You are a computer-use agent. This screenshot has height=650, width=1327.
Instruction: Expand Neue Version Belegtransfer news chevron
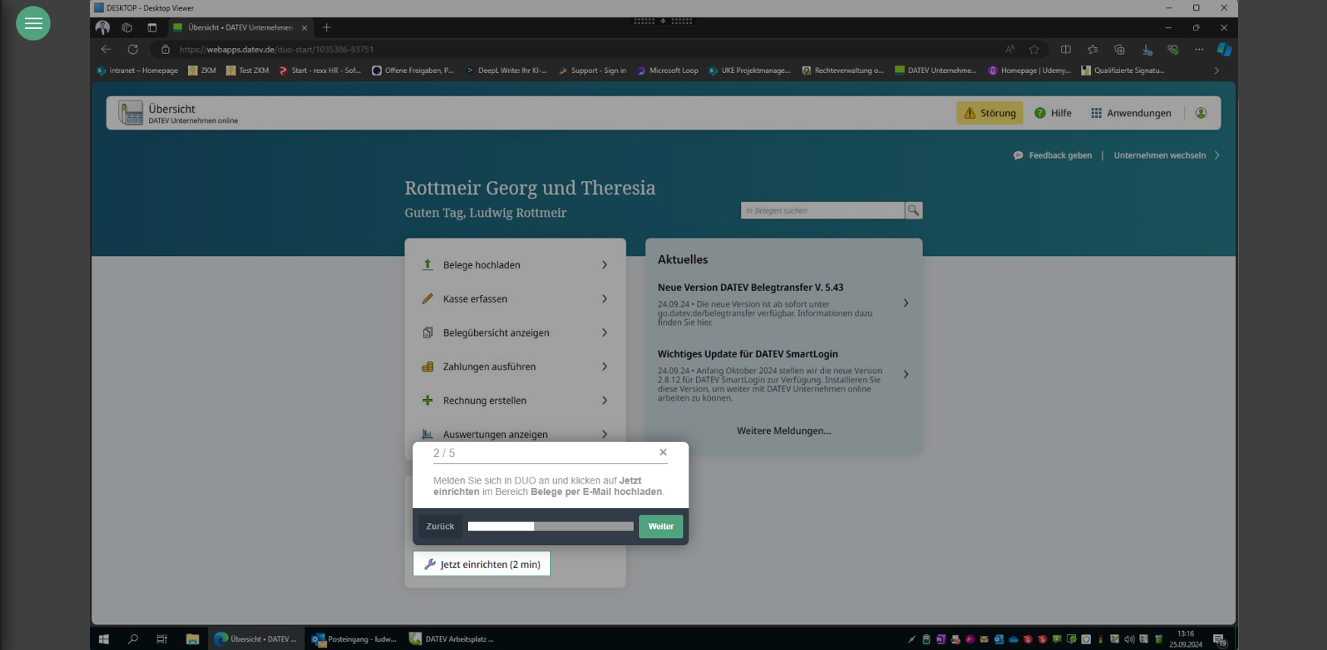pyautogui.click(x=905, y=303)
